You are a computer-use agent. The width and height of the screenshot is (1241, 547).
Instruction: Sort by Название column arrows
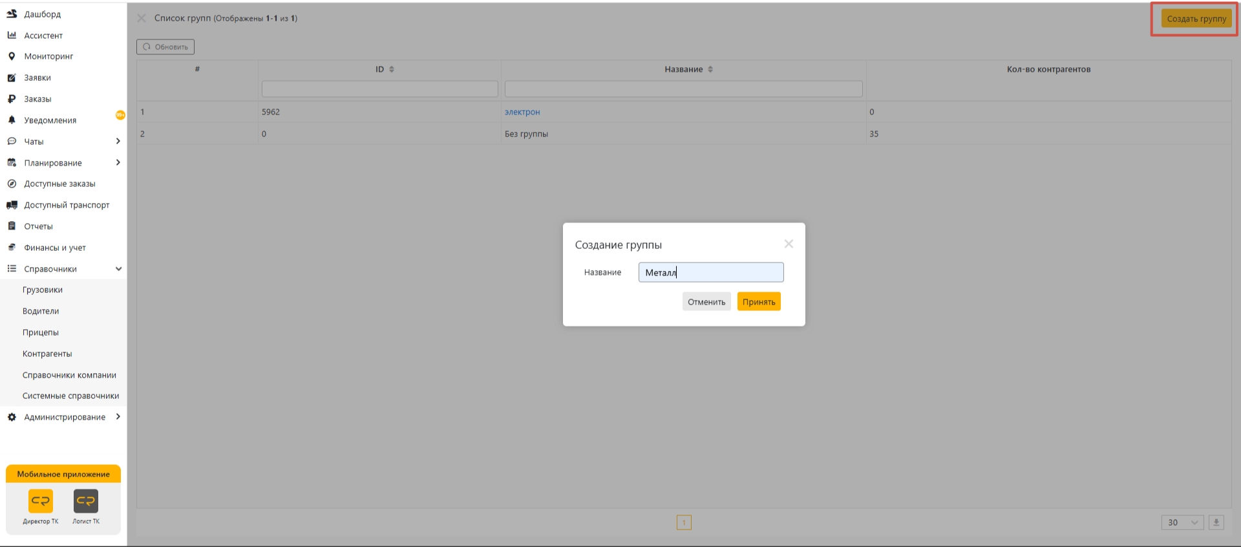[710, 69]
